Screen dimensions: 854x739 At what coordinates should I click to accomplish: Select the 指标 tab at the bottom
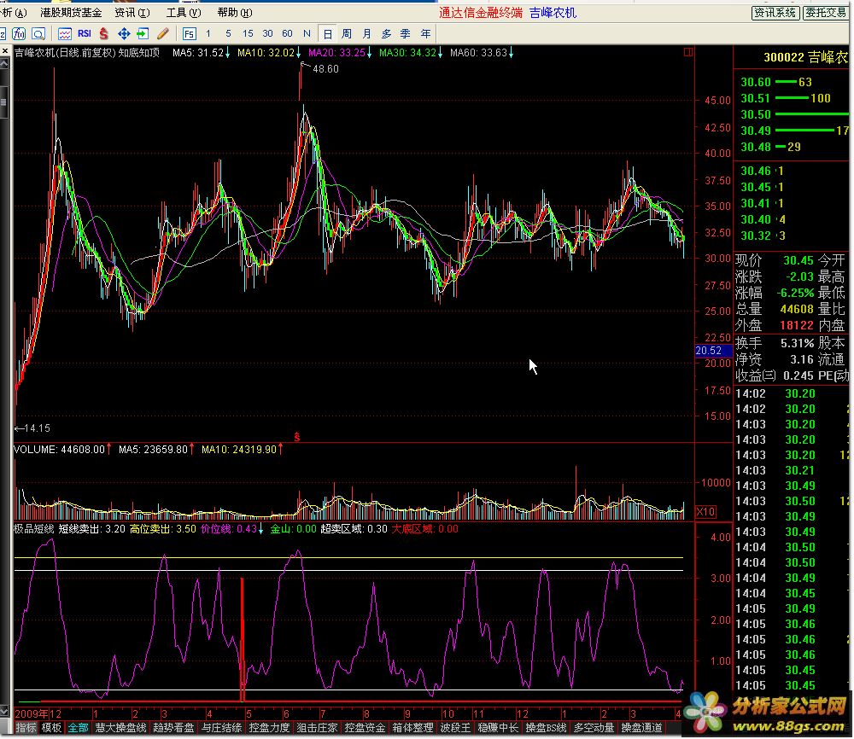pos(26,728)
